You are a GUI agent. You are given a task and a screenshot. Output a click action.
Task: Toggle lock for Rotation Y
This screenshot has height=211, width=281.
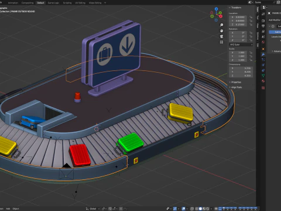click(x=251, y=36)
